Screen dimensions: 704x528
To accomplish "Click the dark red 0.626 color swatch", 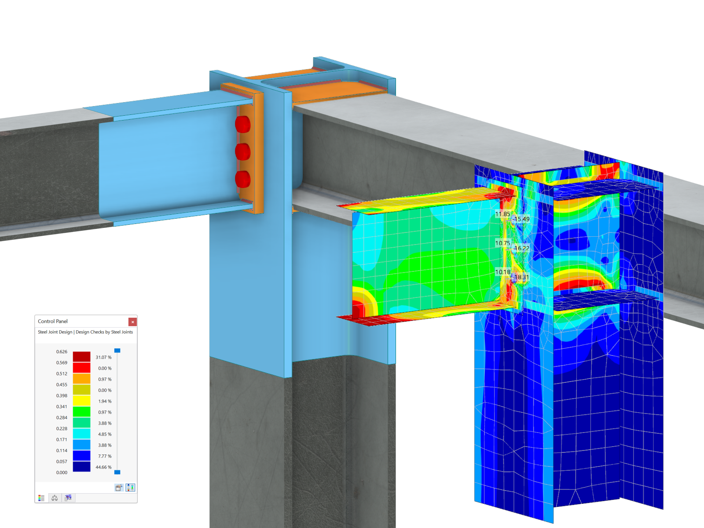I will click(x=81, y=357).
